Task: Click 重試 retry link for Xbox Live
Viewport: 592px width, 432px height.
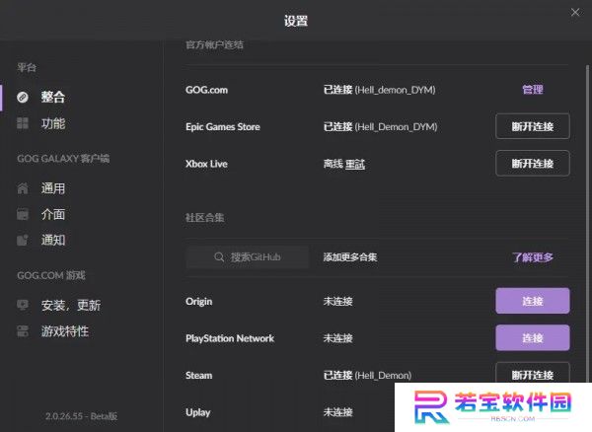Action: [x=355, y=164]
